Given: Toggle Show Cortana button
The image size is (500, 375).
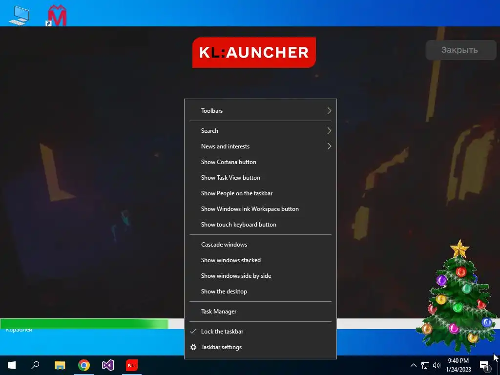Looking at the screenshot, I should pos(261,162).
